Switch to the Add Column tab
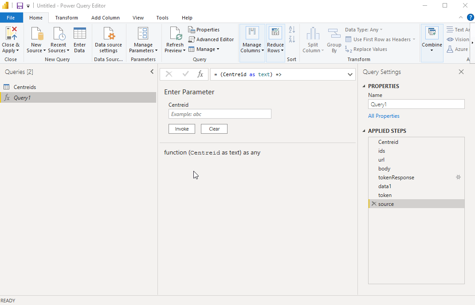Image resolution: width=475 pixels, height=305 pixels. [x=106, y=18]
